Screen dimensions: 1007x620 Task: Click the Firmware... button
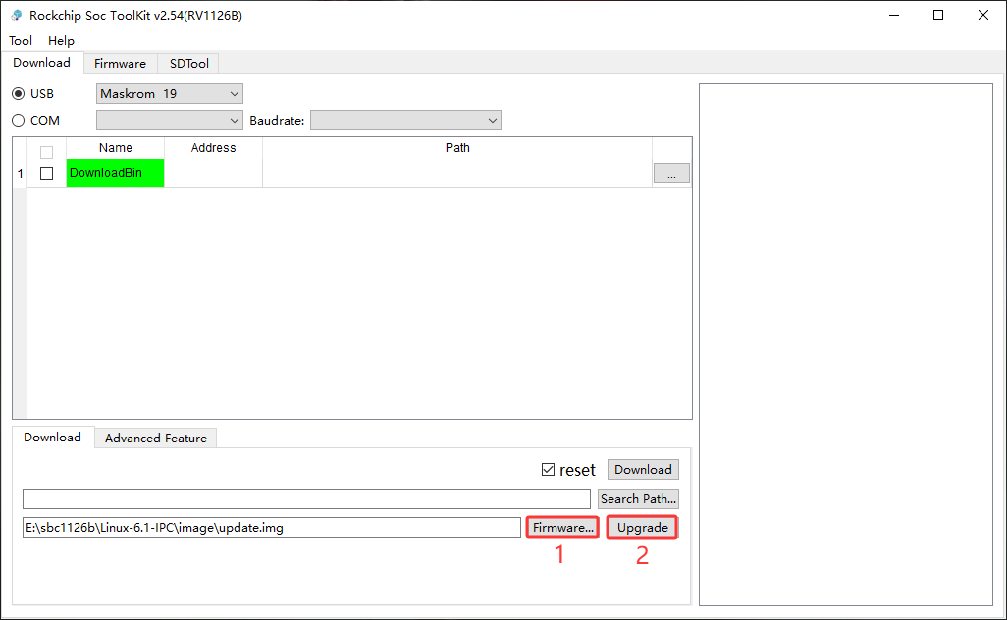click(562, 528)
